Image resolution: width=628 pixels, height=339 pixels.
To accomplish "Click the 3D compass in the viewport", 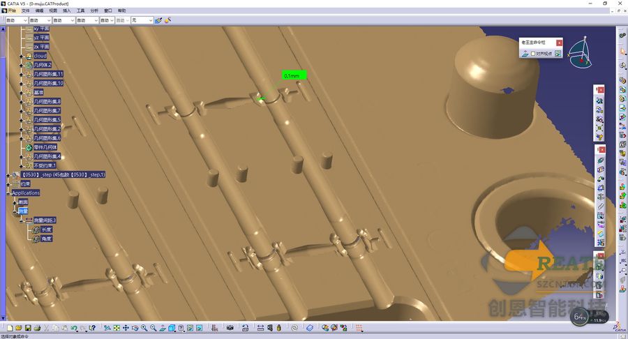I will (x=581, y=53).
